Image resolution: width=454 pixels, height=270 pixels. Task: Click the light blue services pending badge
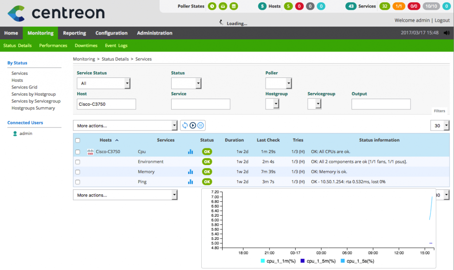[x=446, y=6]
